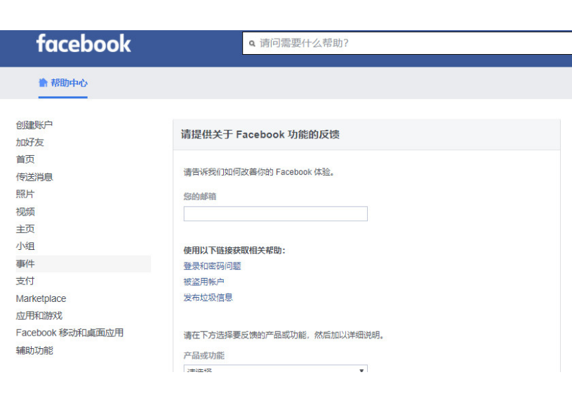Open 传送消息 sidebar topic

34,177
